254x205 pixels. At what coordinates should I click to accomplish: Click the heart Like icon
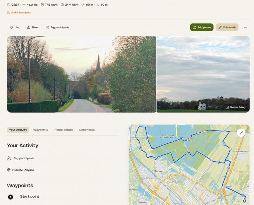coord(11,27)
